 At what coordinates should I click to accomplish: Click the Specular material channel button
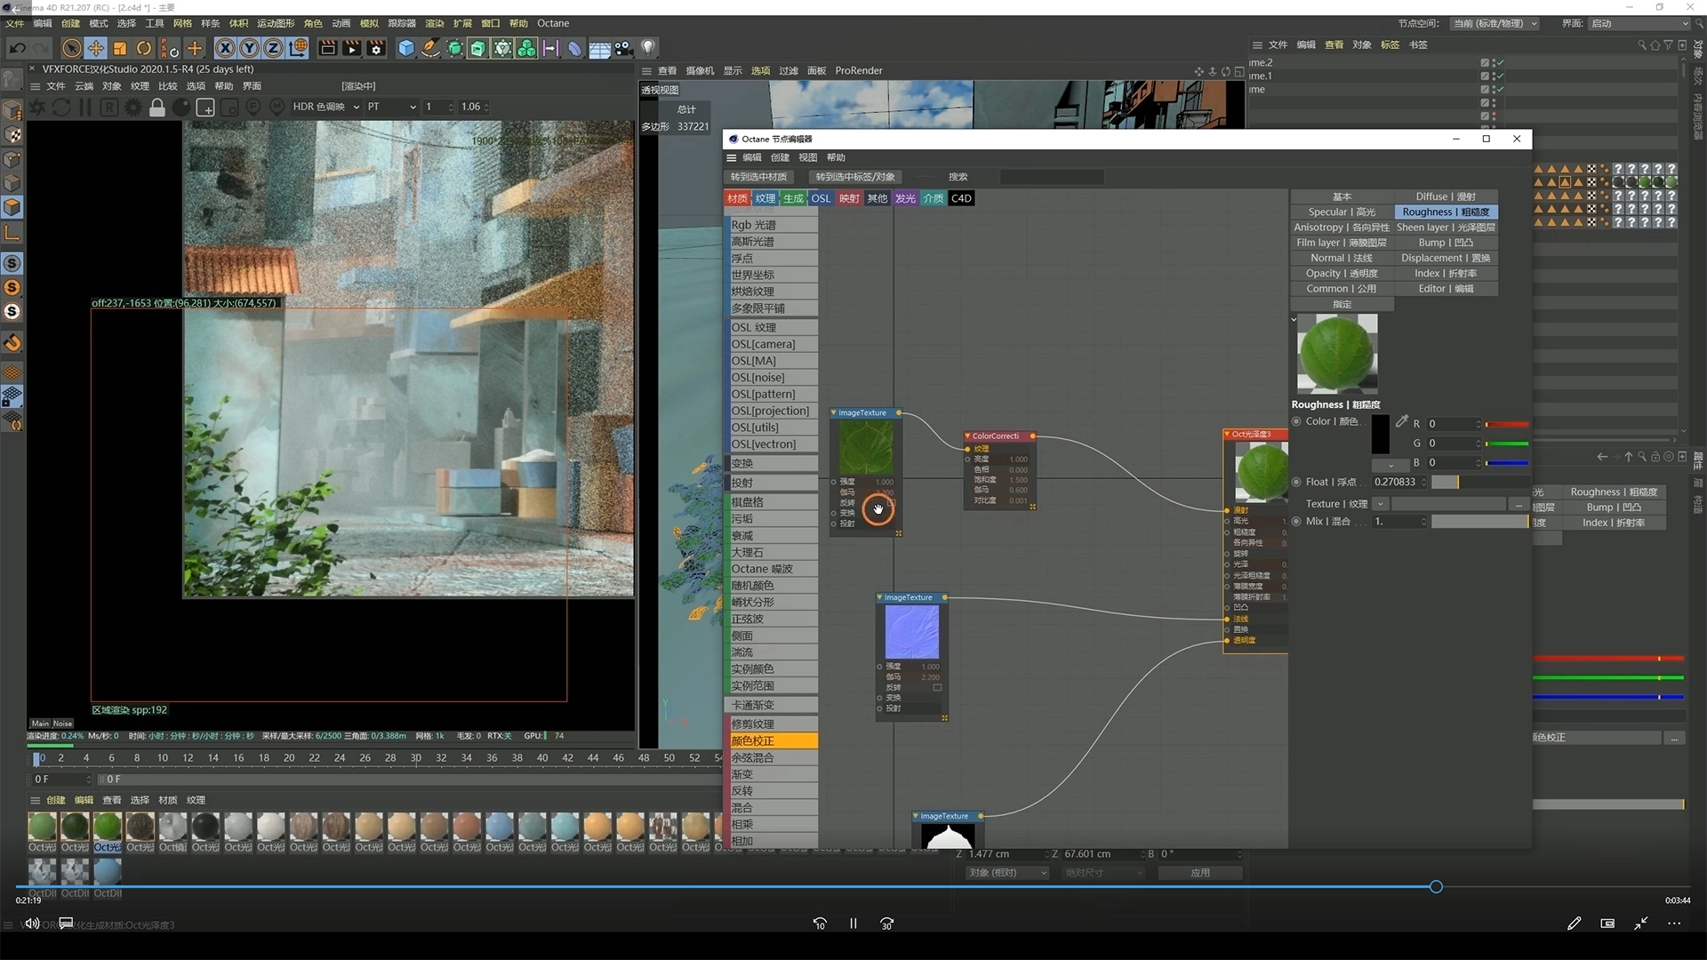[x=1342, y=212]
